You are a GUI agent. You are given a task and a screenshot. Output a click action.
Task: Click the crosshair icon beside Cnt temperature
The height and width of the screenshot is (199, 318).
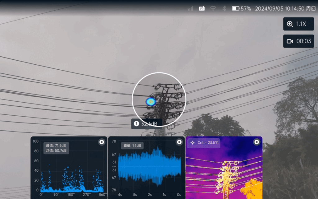(192, 143)
